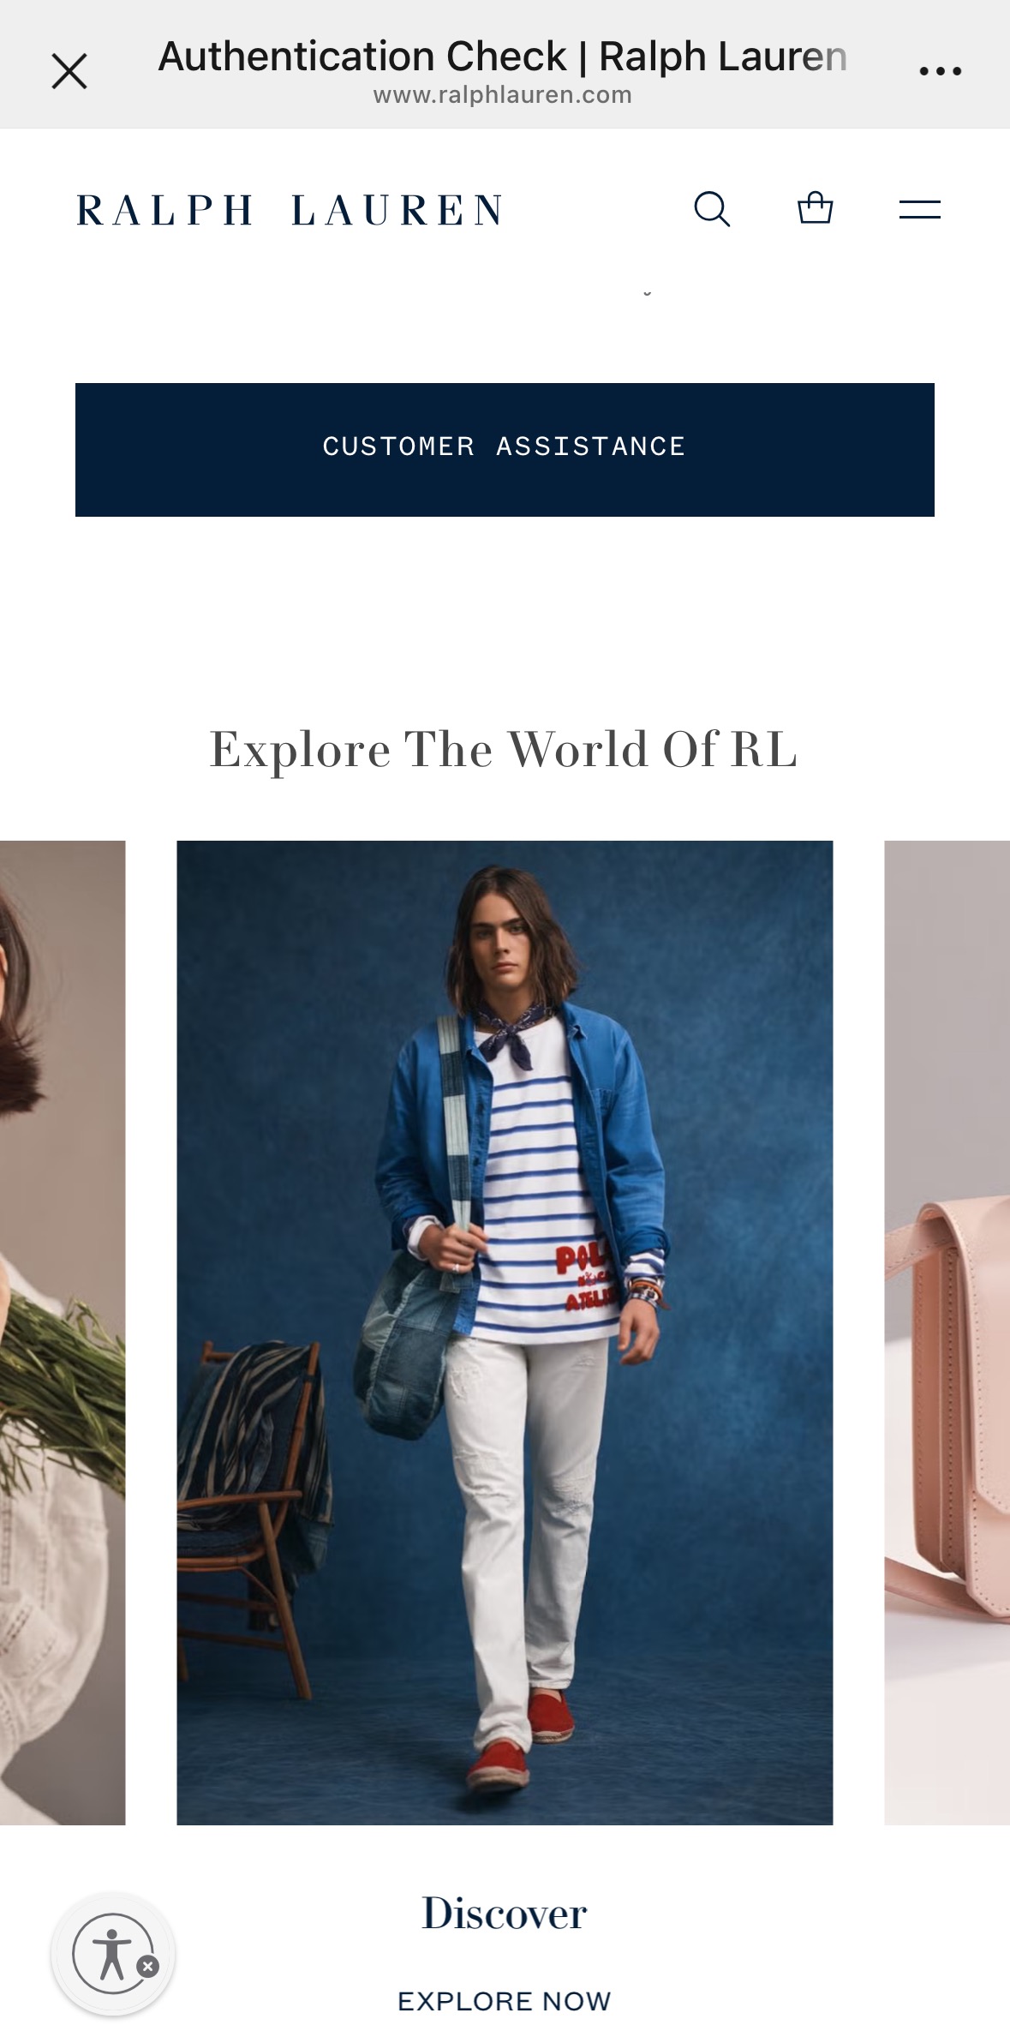Close the in-app browser with X
1010x2031 pixels.
point(69,71)
